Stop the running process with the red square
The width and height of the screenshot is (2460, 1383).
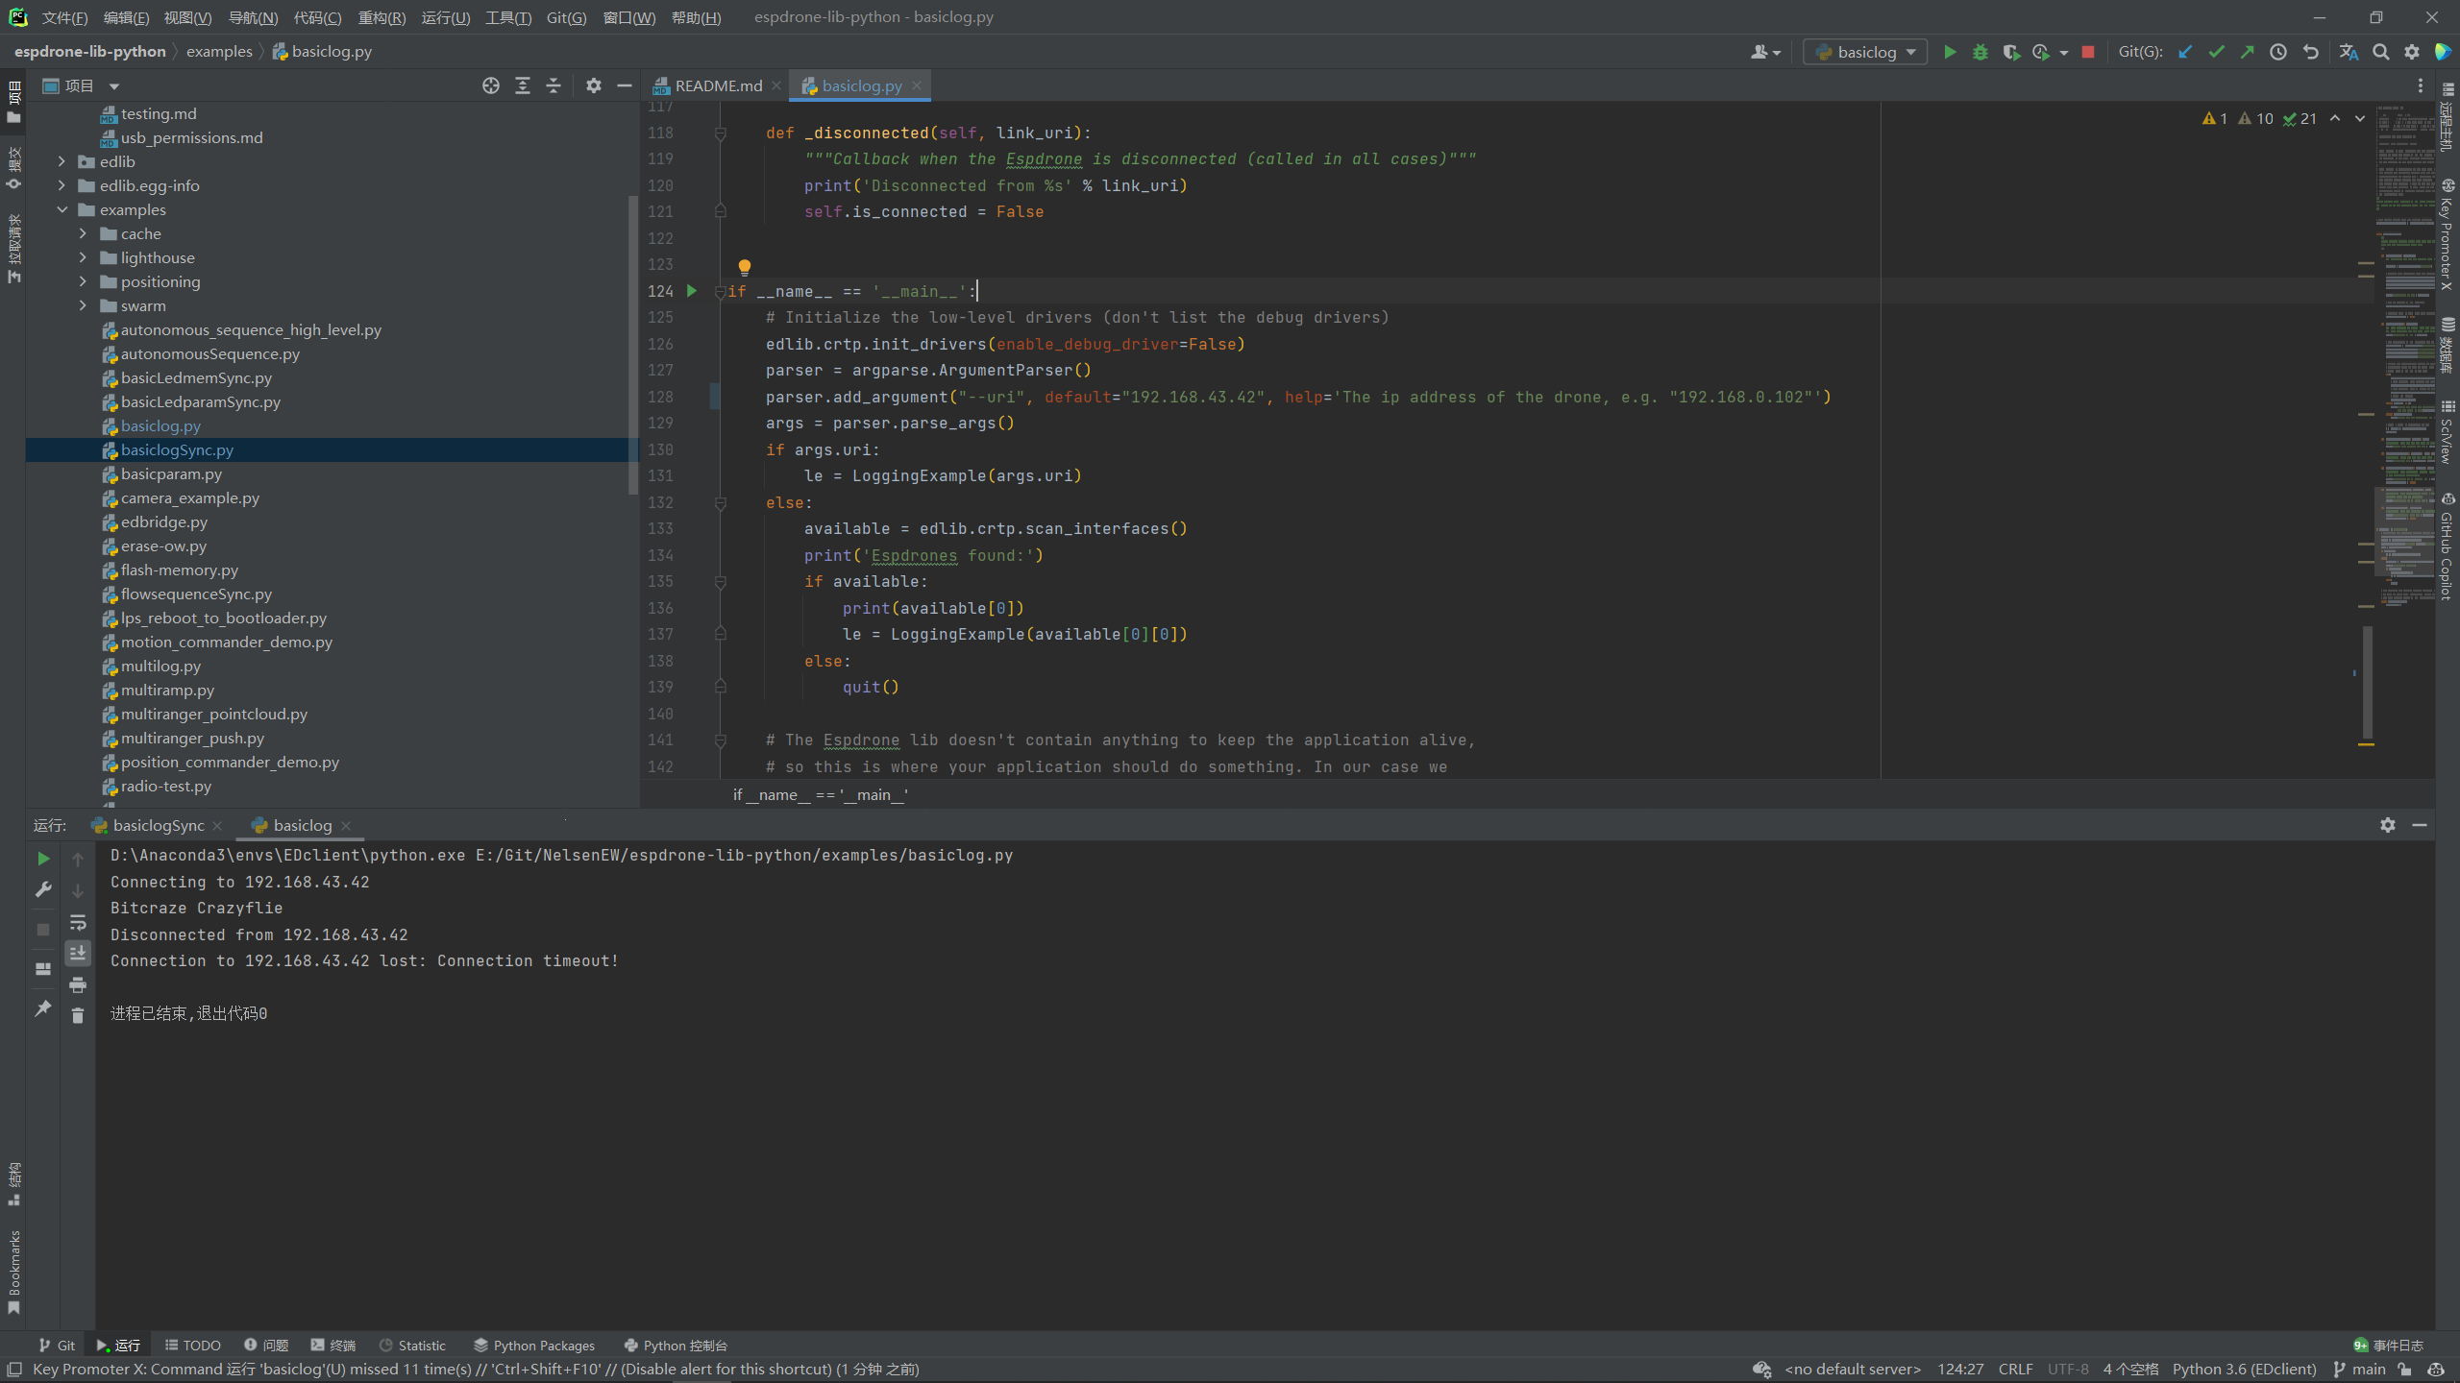tap(2088, 52)
